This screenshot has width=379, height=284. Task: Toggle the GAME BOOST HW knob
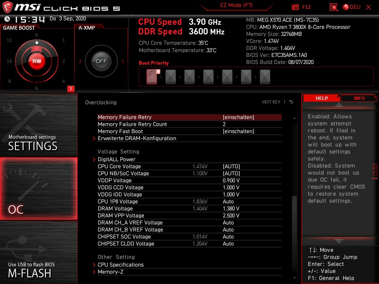coord(37,61)
